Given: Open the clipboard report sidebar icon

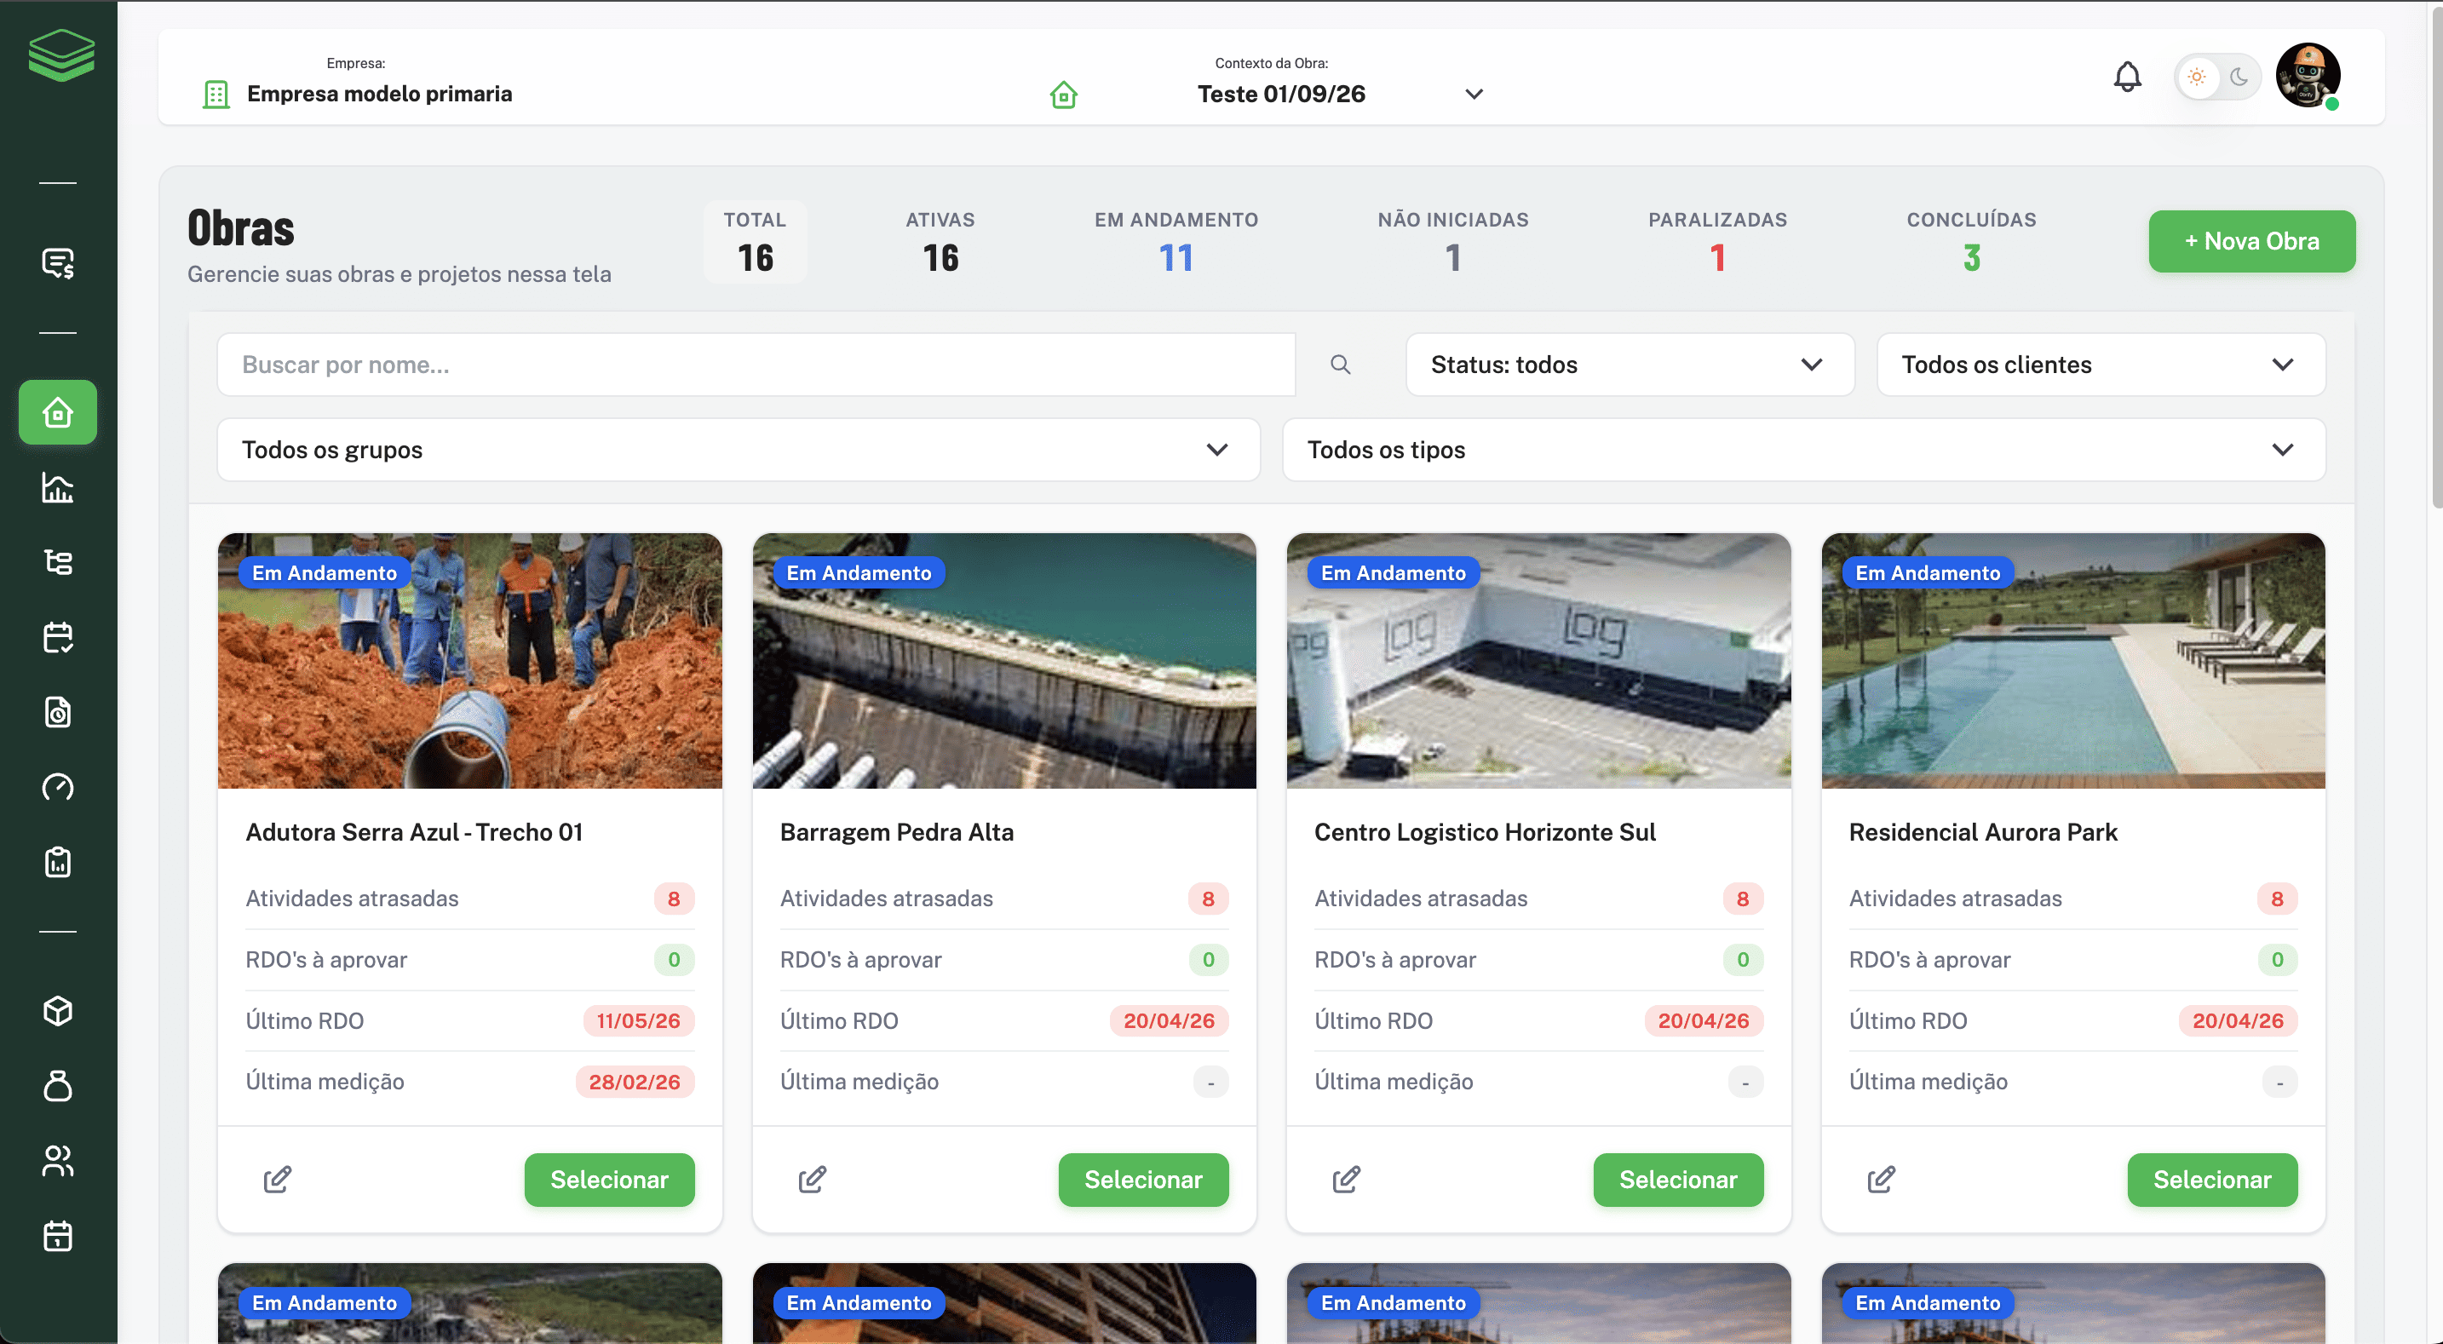Looking at the screenshot, I should pyautogui.click(x=58, y=862).
